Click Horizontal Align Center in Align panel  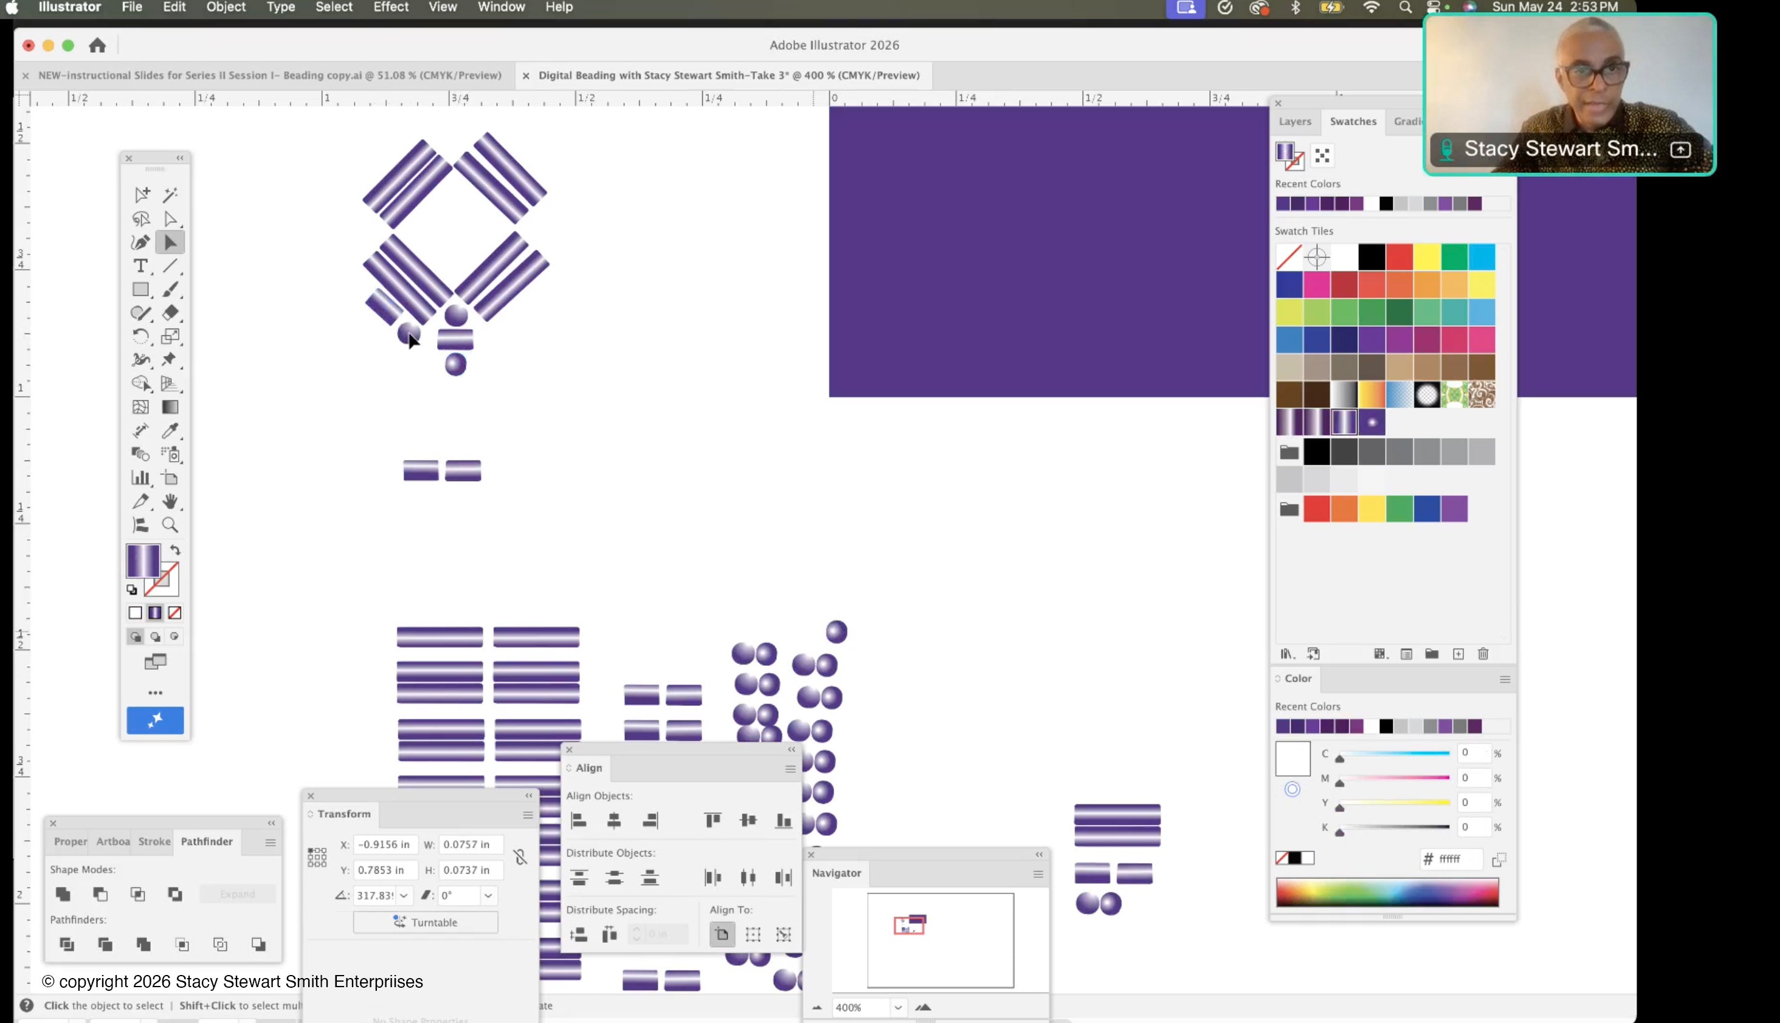pyautogui.click(x=614, y=820)
